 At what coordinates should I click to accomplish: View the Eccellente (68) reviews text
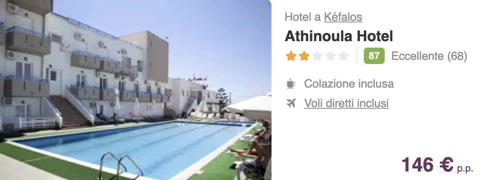click(429, 56)
